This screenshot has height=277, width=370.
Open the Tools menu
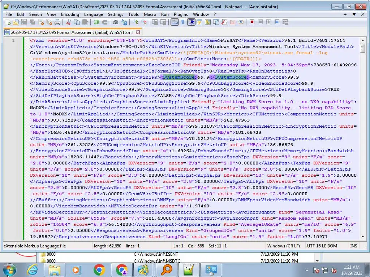point(133,14)
